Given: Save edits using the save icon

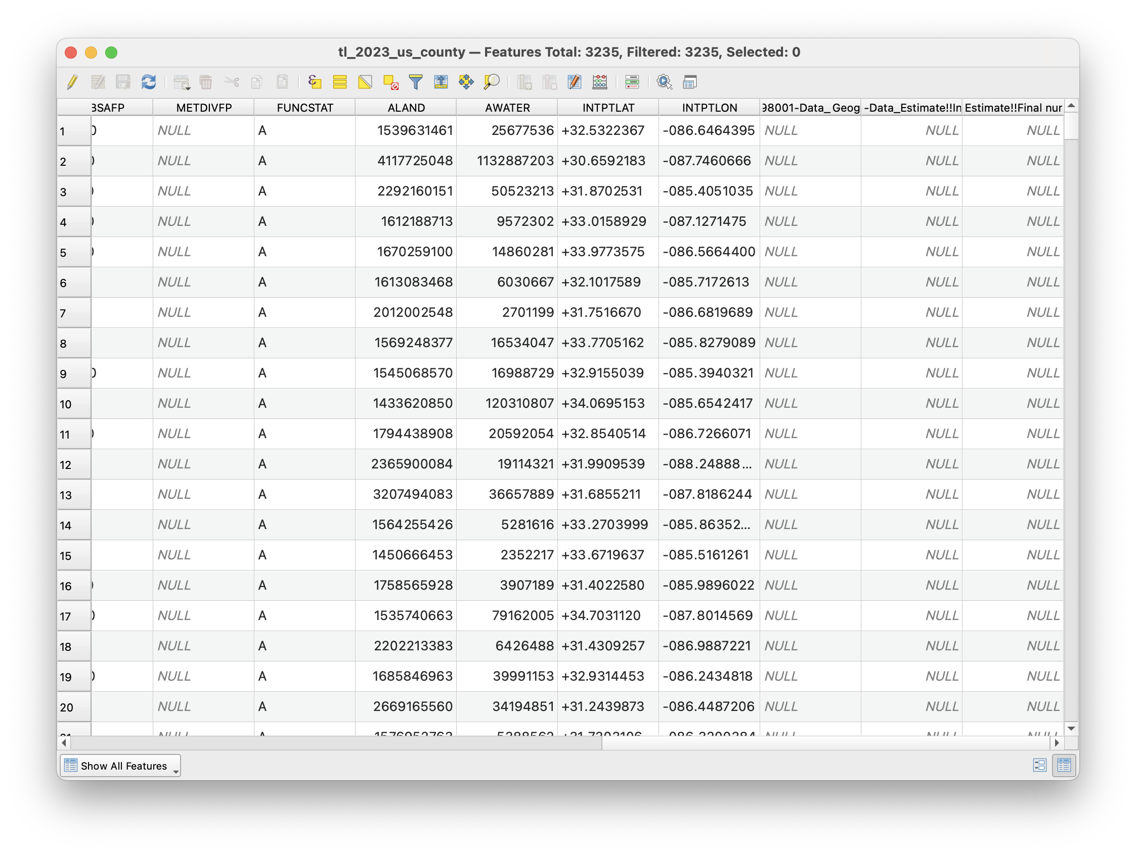Looking at the screenshot, I should tap(123, 82).
